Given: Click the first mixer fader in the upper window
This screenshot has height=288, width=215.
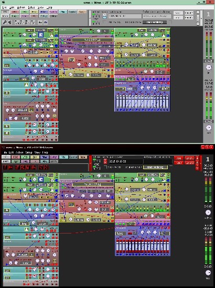Looking at the screenshot, I should [117, 102].
